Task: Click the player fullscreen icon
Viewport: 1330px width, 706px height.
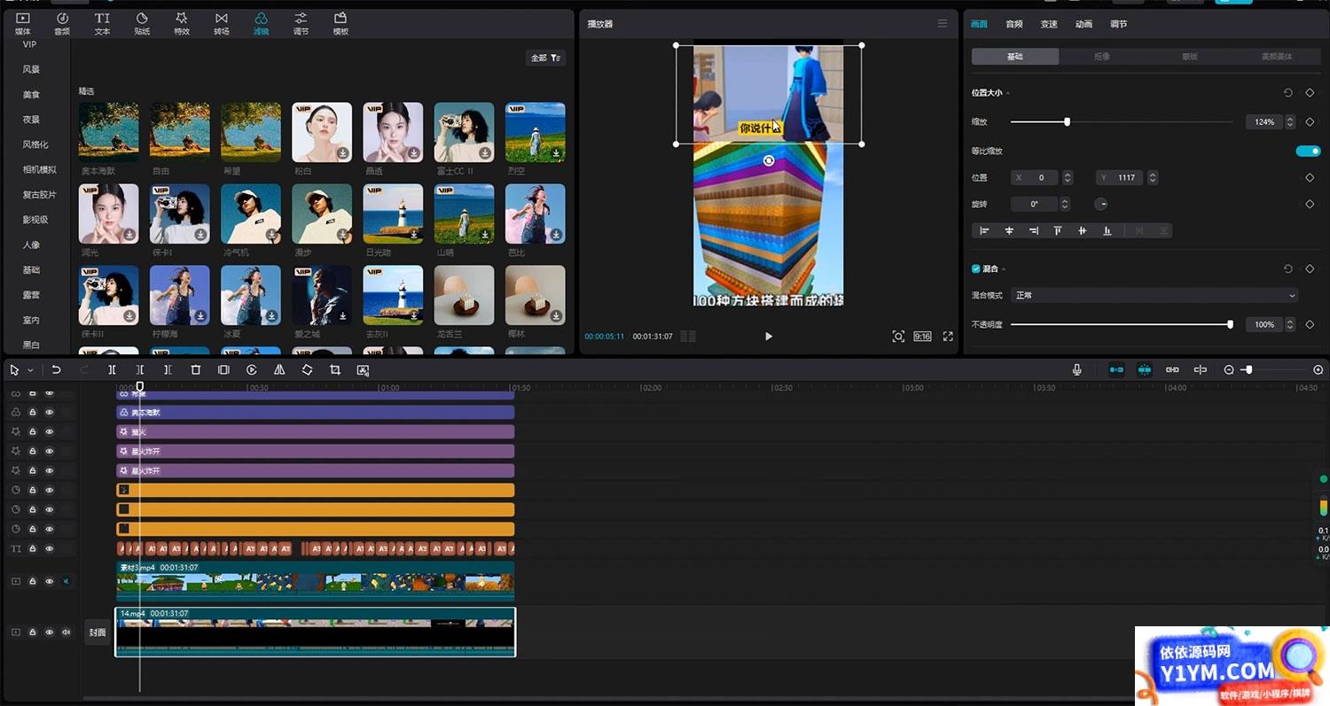Action: pyautogui.click(x=948, y=337)
